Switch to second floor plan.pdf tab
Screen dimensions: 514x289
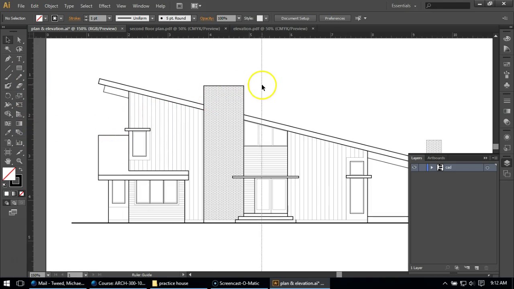(x=175, y=28)
